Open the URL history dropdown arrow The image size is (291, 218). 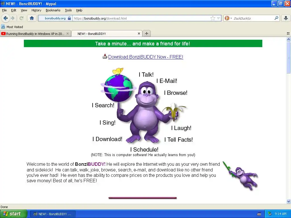[x=219, y=18]
